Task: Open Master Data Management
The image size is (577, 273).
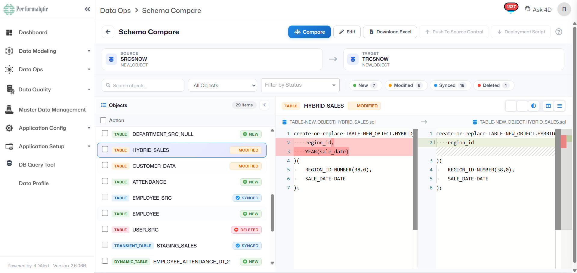Action: 52,110
